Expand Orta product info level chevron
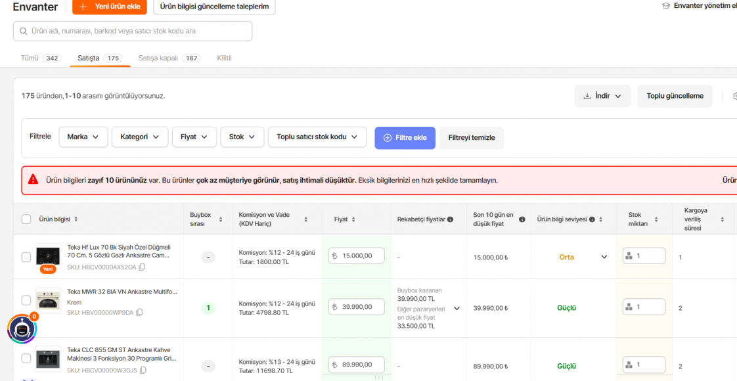 click(604, 257)
